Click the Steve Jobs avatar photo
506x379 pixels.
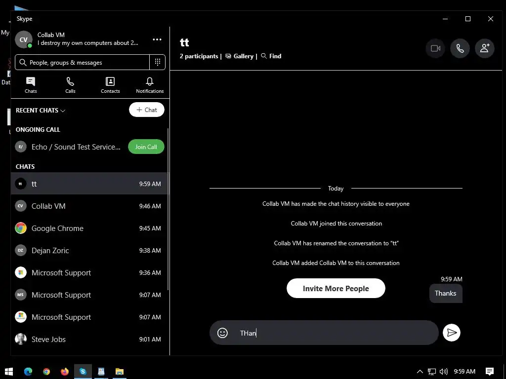21,340
